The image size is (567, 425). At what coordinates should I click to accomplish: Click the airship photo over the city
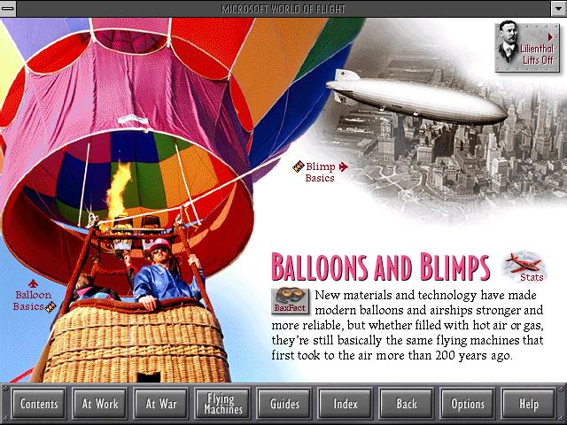416,97
